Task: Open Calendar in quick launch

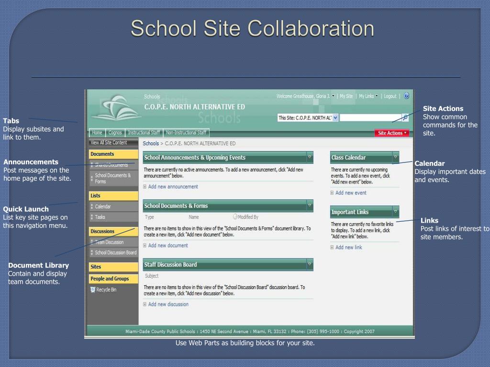Action: point(103,206)
